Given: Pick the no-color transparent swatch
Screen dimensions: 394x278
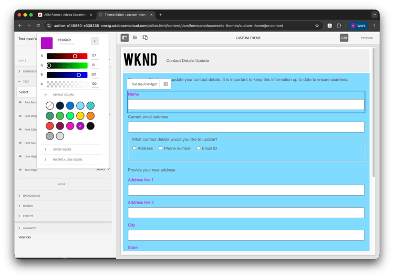Looking at the screenshot, I should click(50, 105).
